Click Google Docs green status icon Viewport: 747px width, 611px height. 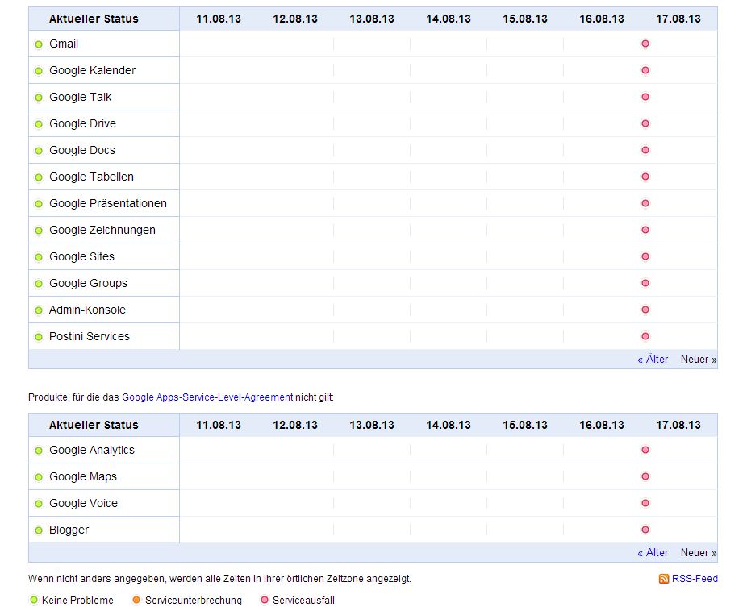click(x=39, y=152)
